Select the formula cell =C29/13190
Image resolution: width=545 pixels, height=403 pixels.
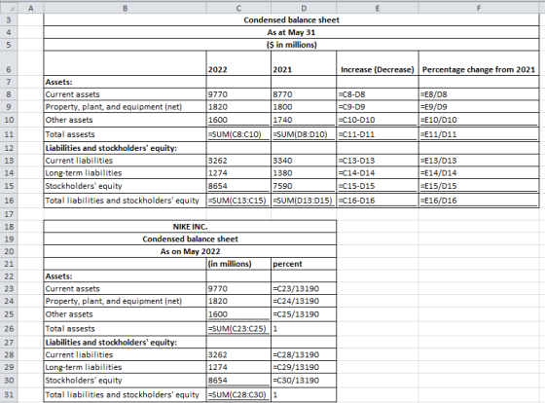304,367
